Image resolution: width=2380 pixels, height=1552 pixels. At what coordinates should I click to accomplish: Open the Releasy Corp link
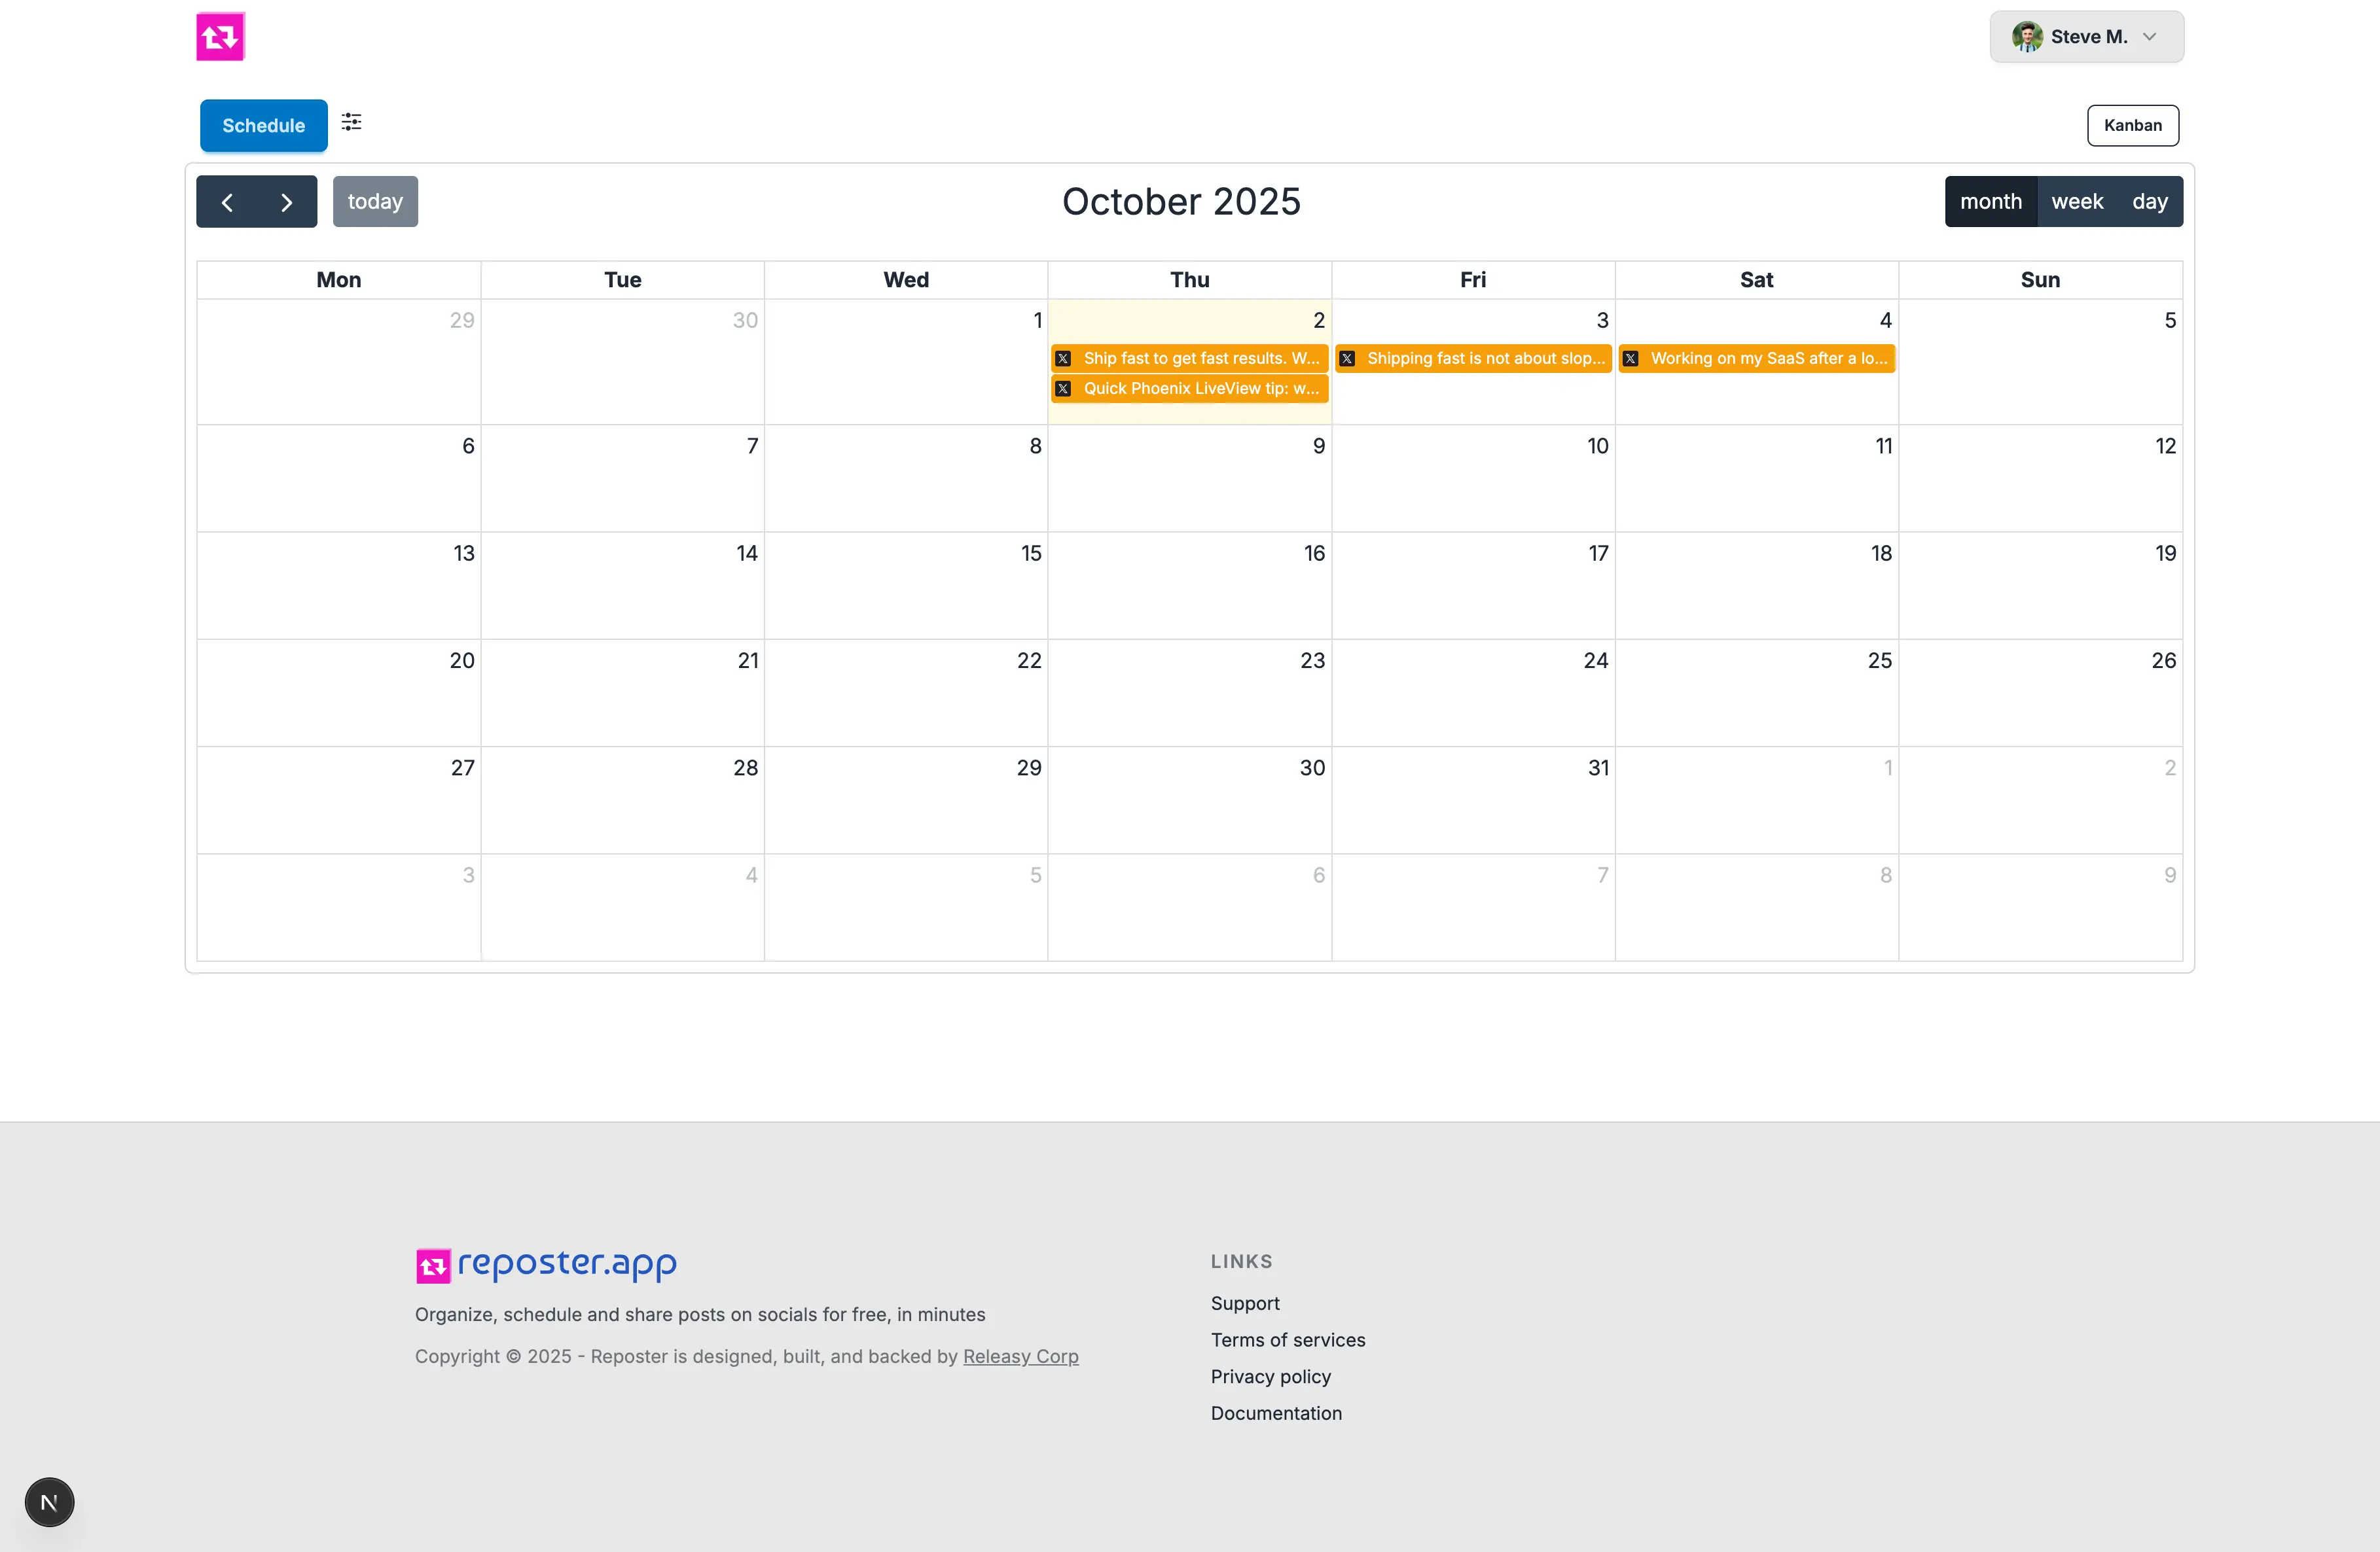click(1020, 1356)
